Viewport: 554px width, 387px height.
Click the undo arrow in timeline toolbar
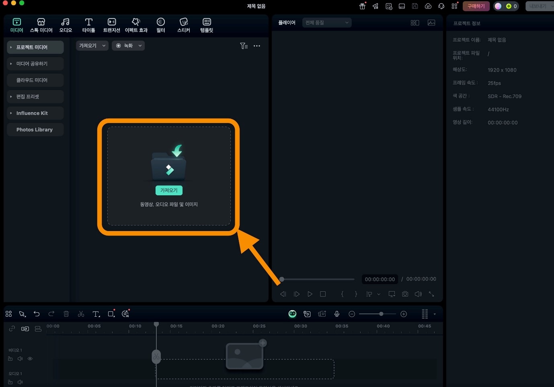tap(37, 314)
